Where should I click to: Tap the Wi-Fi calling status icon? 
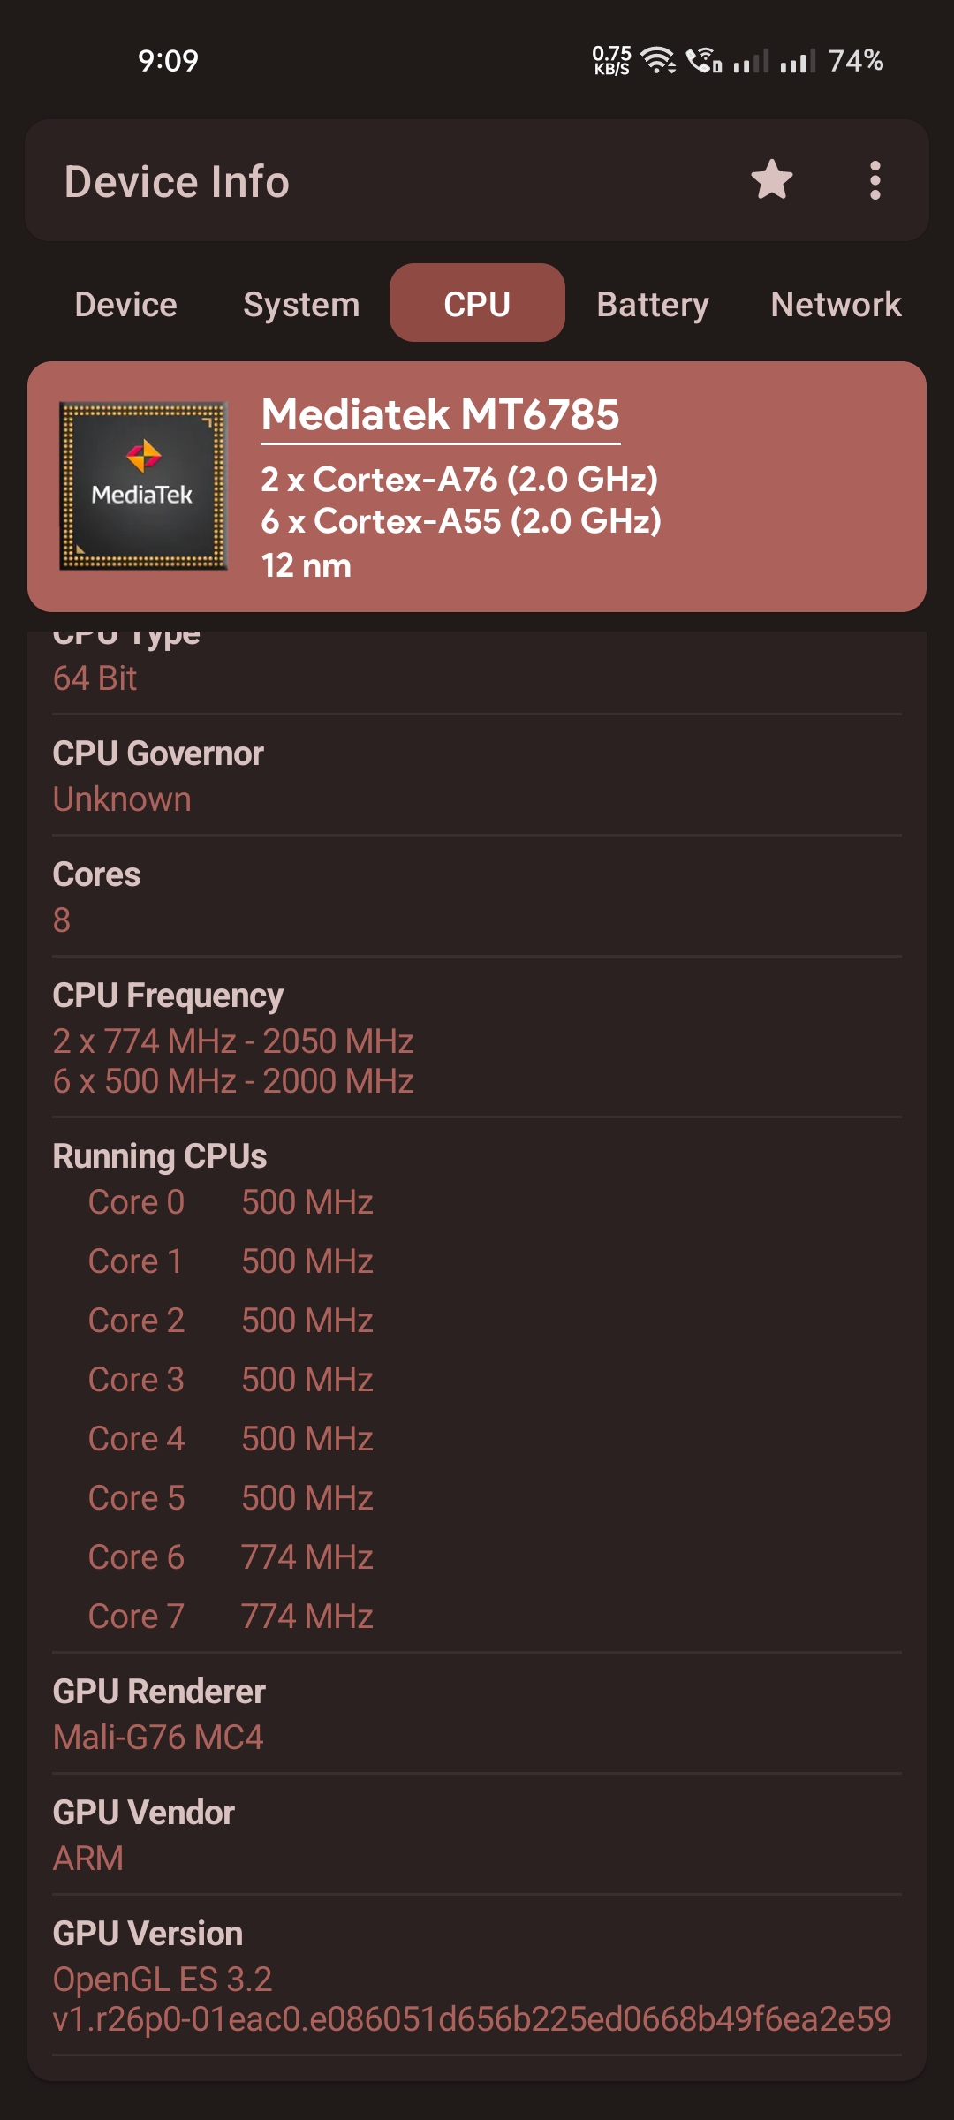click(x=705, y=60)
